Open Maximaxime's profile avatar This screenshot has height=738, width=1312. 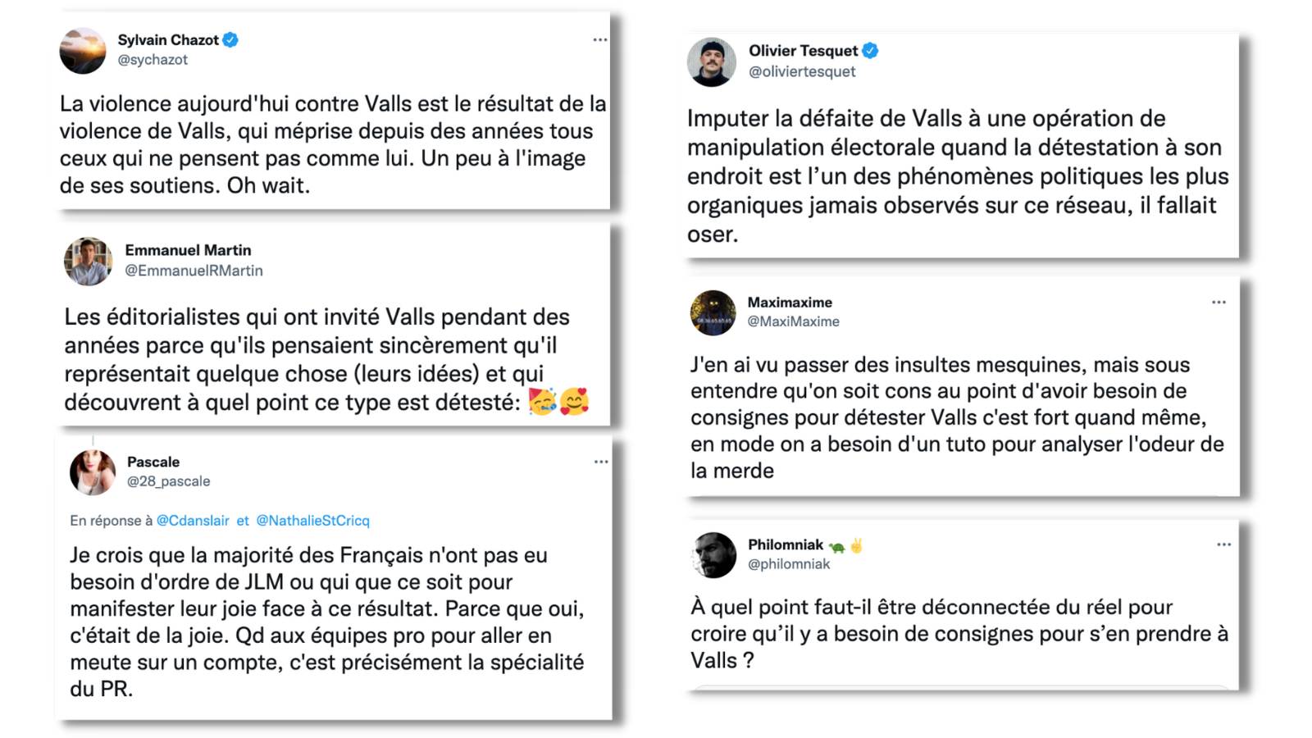(x=713, y=312)
